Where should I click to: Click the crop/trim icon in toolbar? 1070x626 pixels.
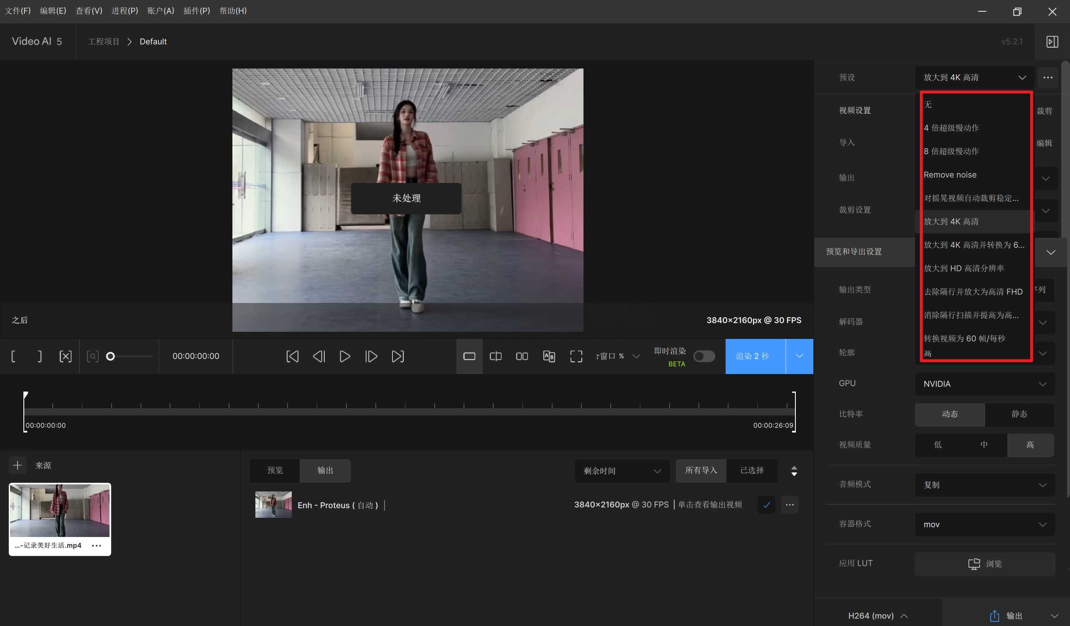coord(66,356)
